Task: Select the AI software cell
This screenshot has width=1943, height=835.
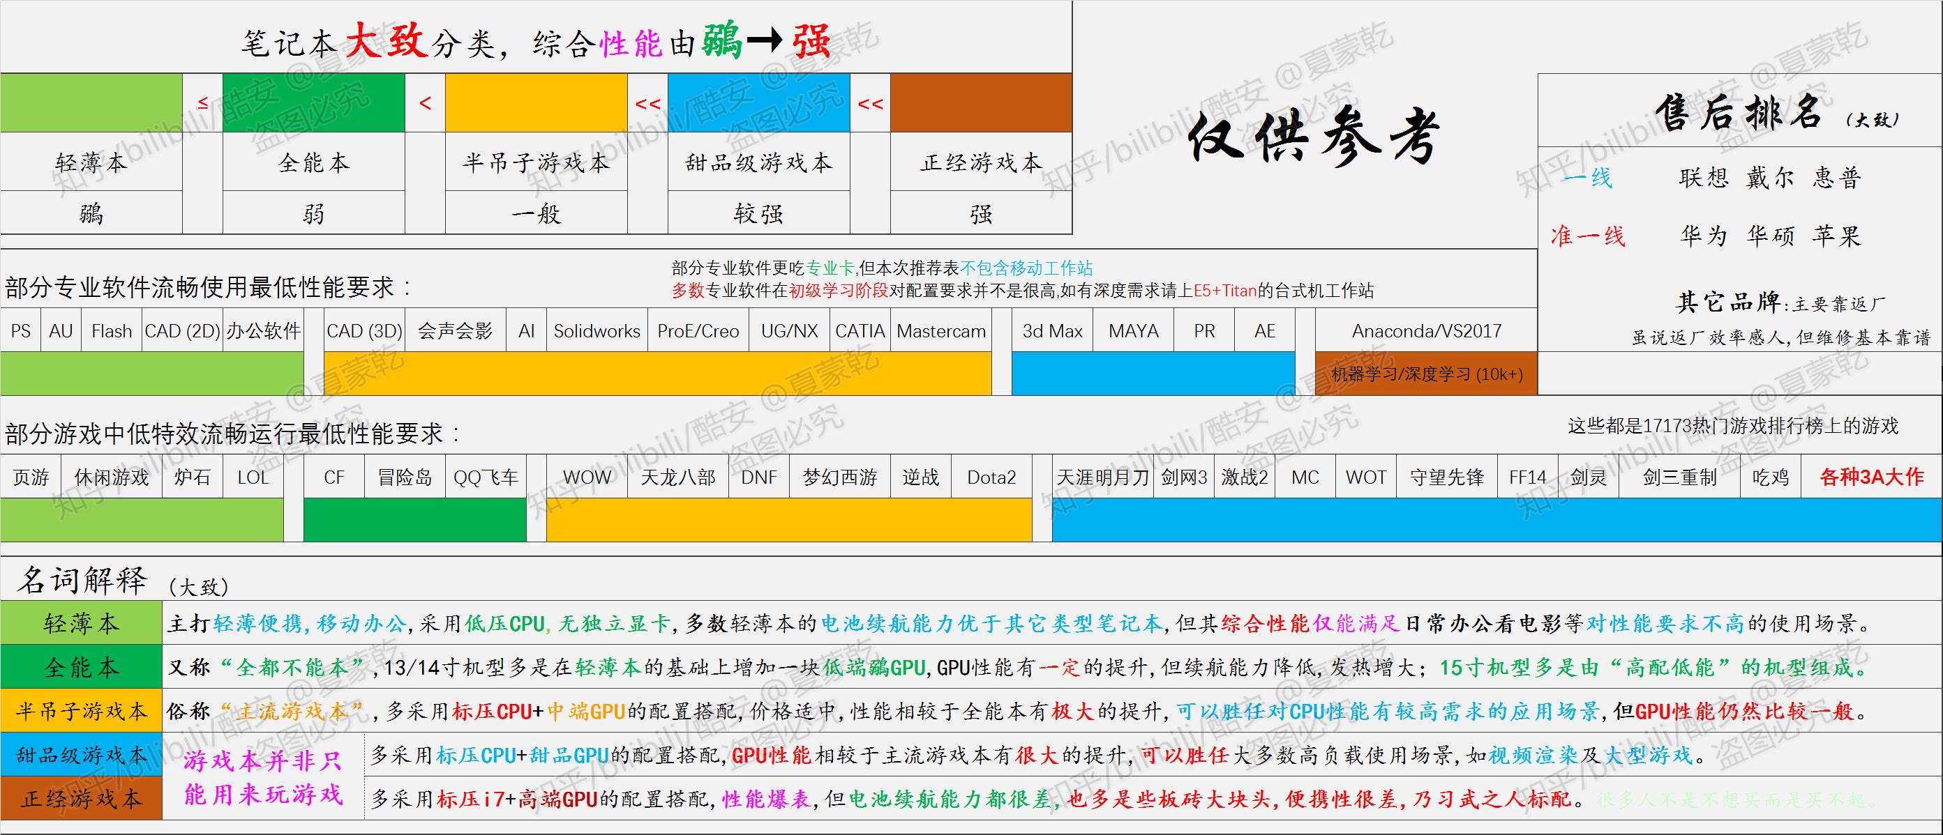Action: (x=526, y=330)
